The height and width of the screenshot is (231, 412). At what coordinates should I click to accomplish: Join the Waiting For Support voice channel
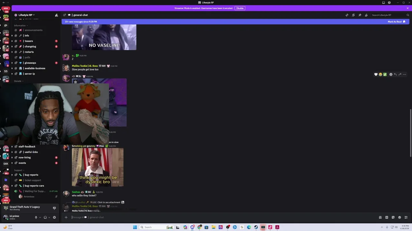click(x=35, y=191)
